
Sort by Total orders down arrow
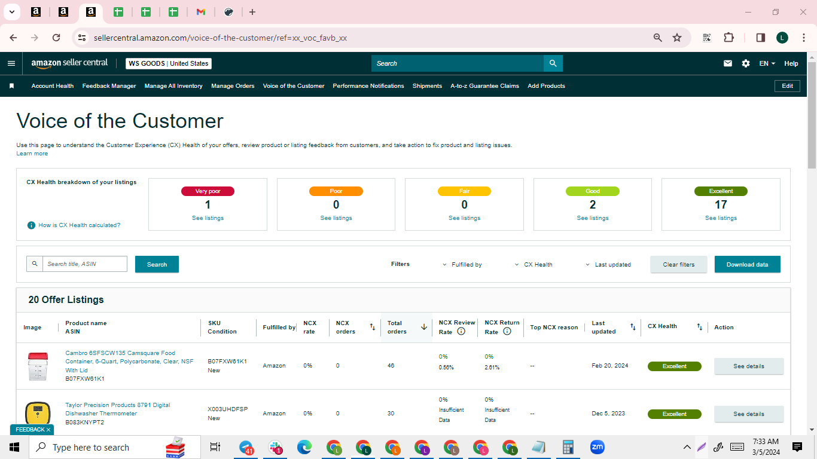424,327
